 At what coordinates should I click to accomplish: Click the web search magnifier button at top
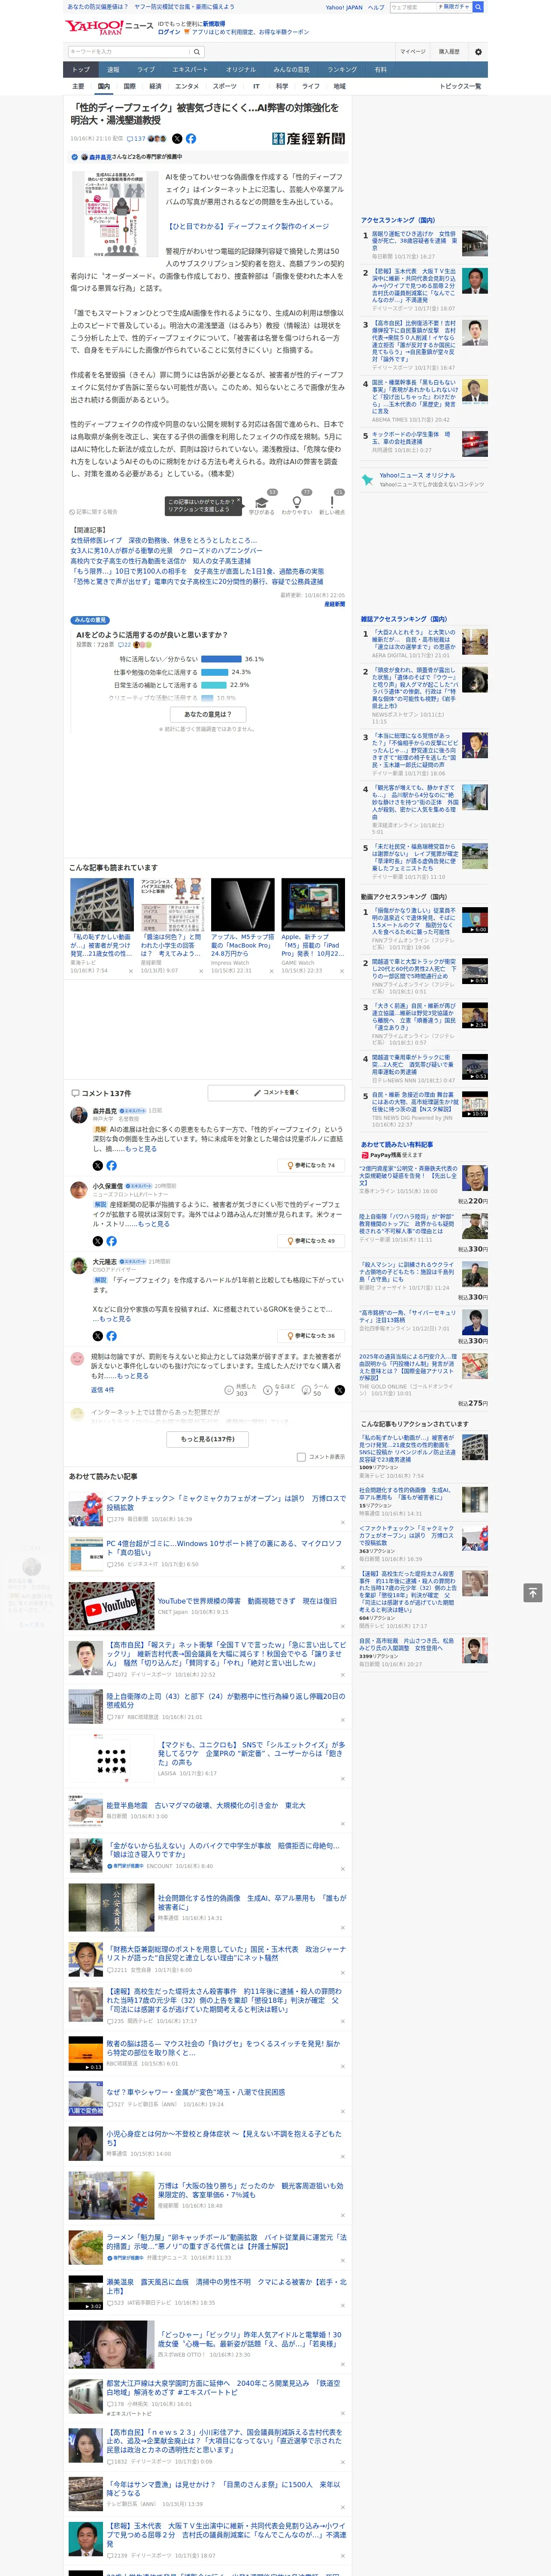coord(478,7)
